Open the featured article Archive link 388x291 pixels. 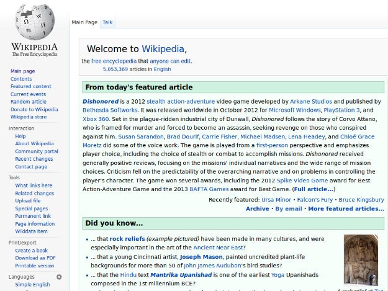(x=258, y=209)
